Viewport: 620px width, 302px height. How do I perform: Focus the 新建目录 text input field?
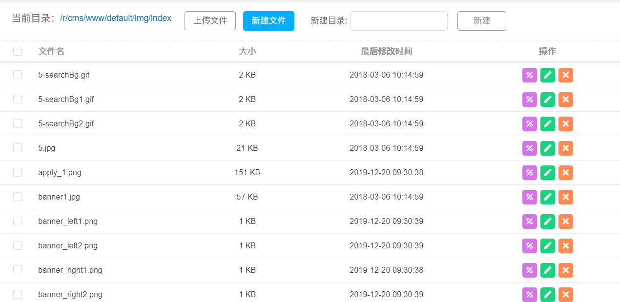click(x=398, y=21)
